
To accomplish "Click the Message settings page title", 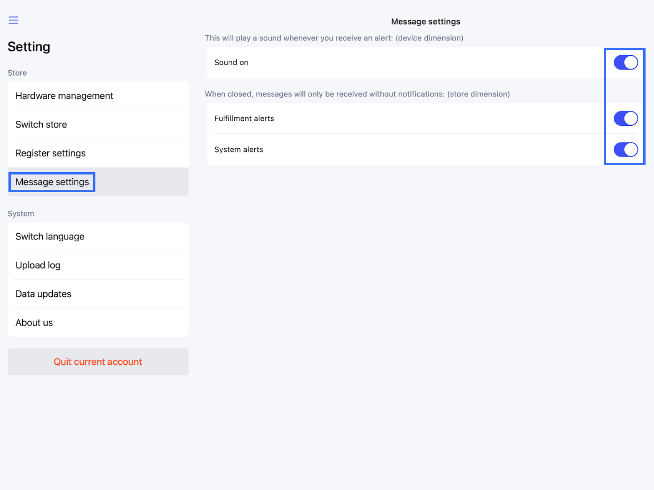I will click(x=425, y=22).
